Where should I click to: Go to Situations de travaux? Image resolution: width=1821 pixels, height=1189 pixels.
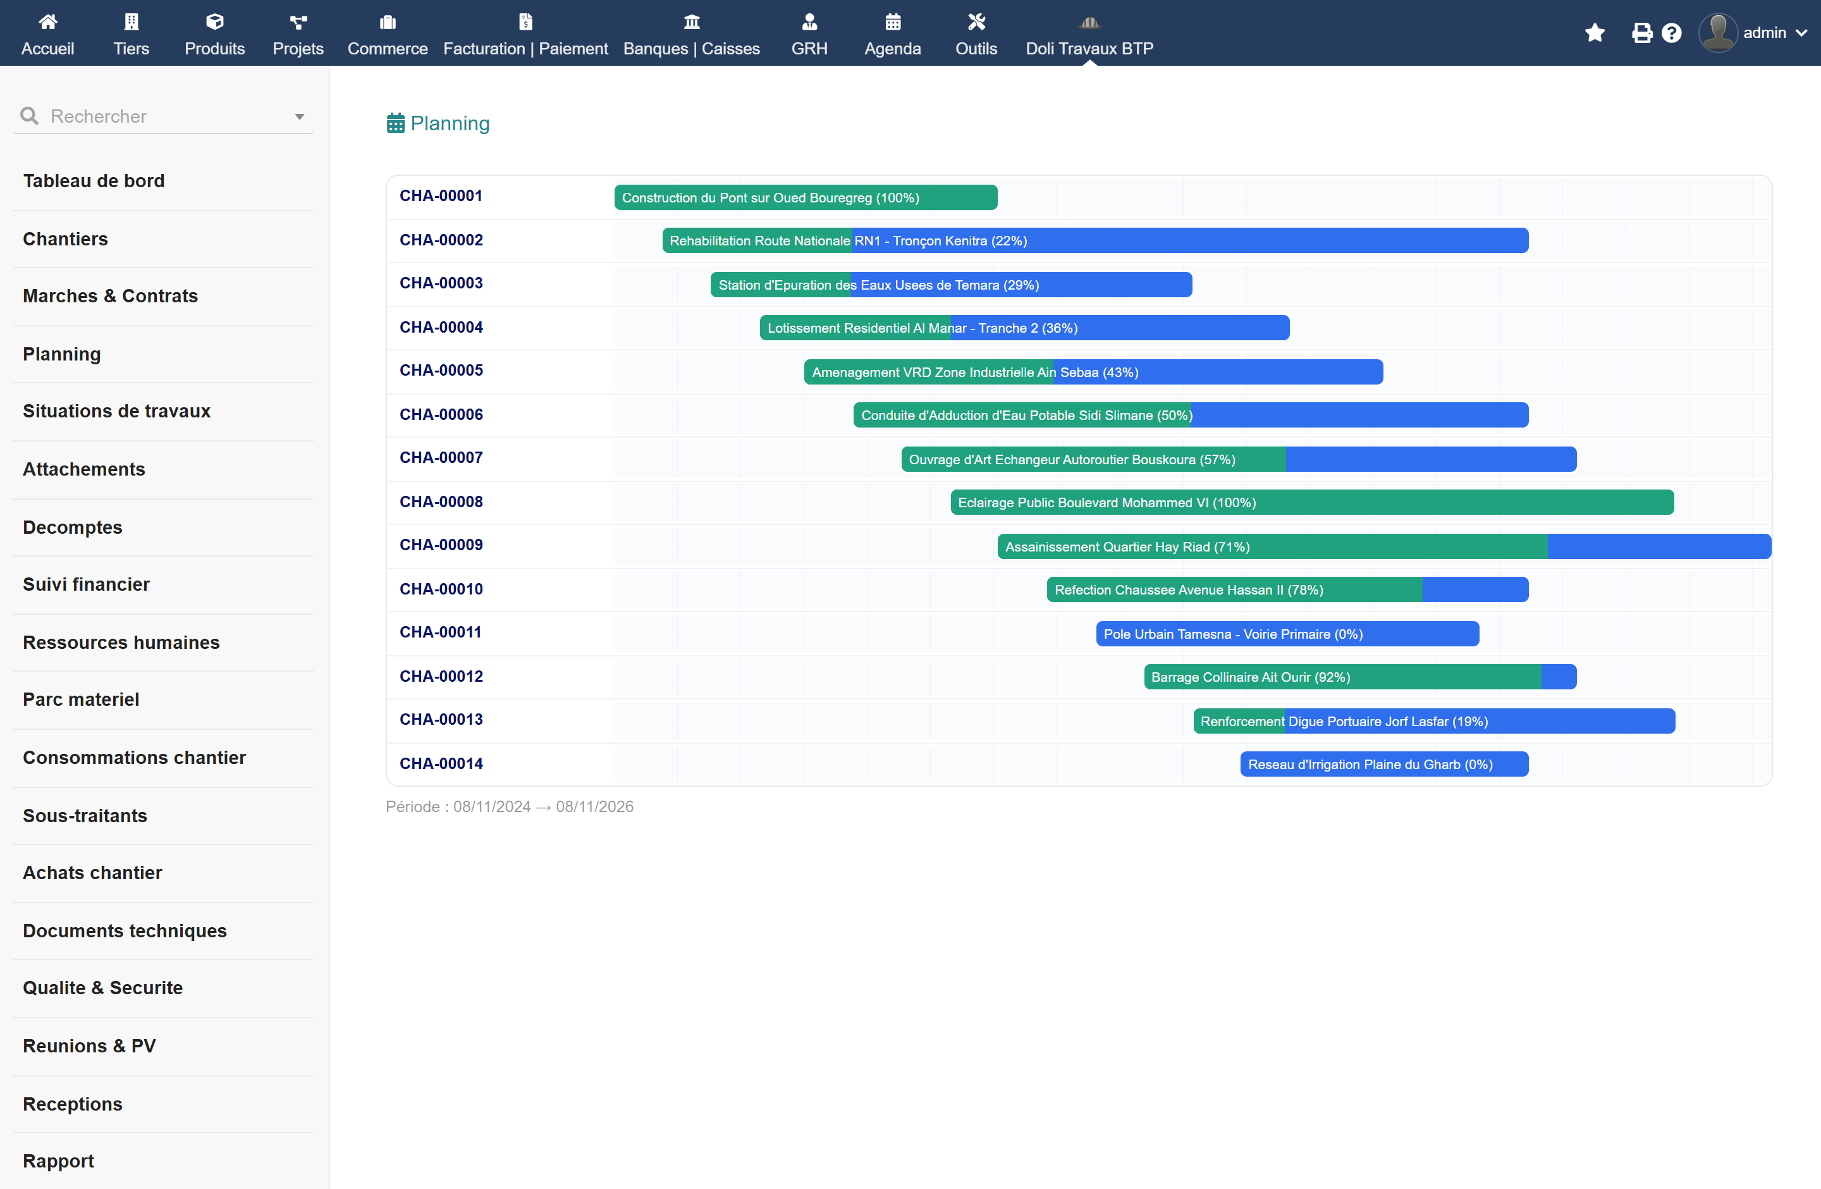116,411
